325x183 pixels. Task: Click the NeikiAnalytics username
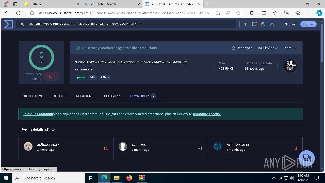tap(238, 145)
